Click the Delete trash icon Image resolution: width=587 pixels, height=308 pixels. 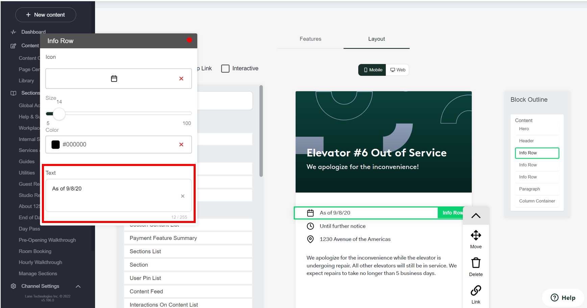(475, 263)
